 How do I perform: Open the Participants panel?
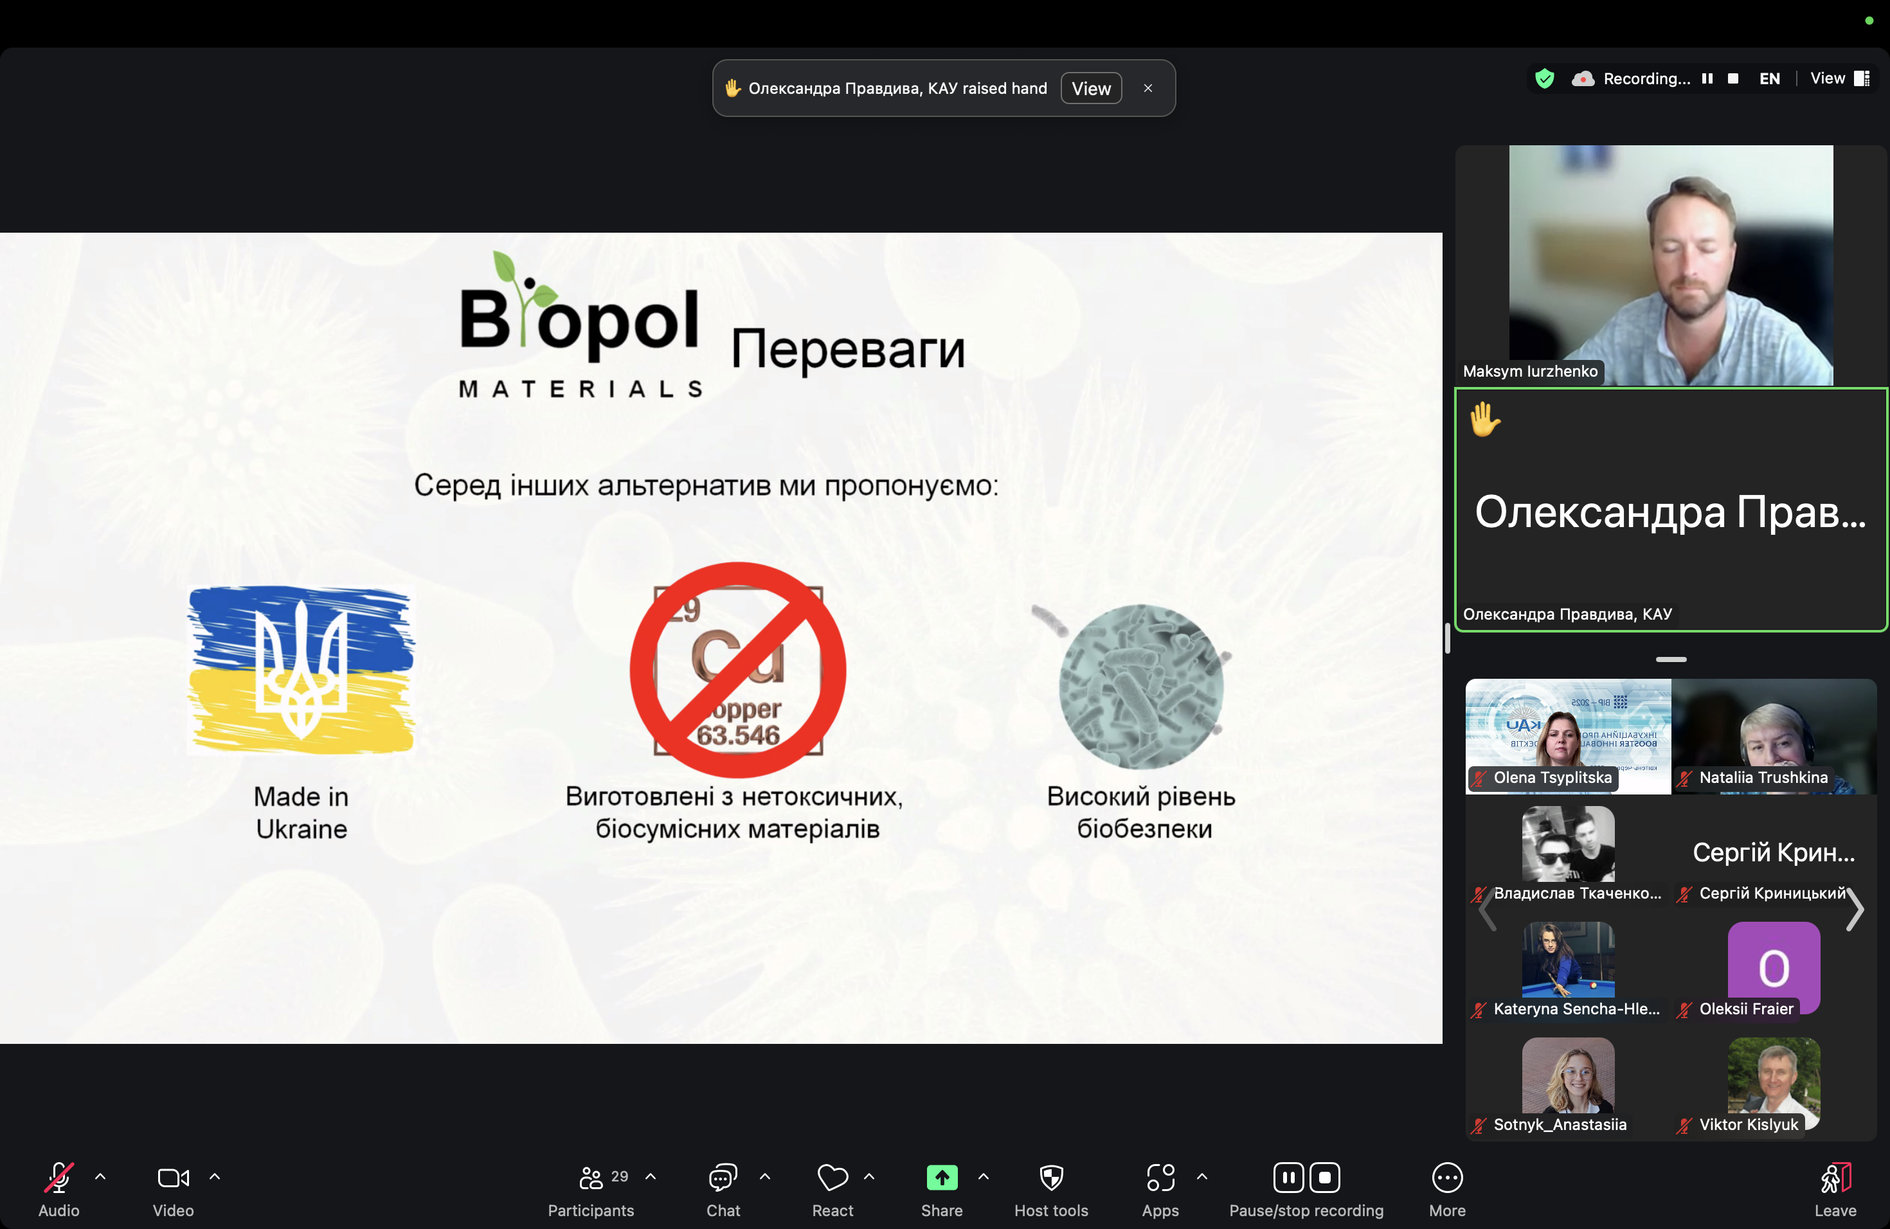(591, 1189)
